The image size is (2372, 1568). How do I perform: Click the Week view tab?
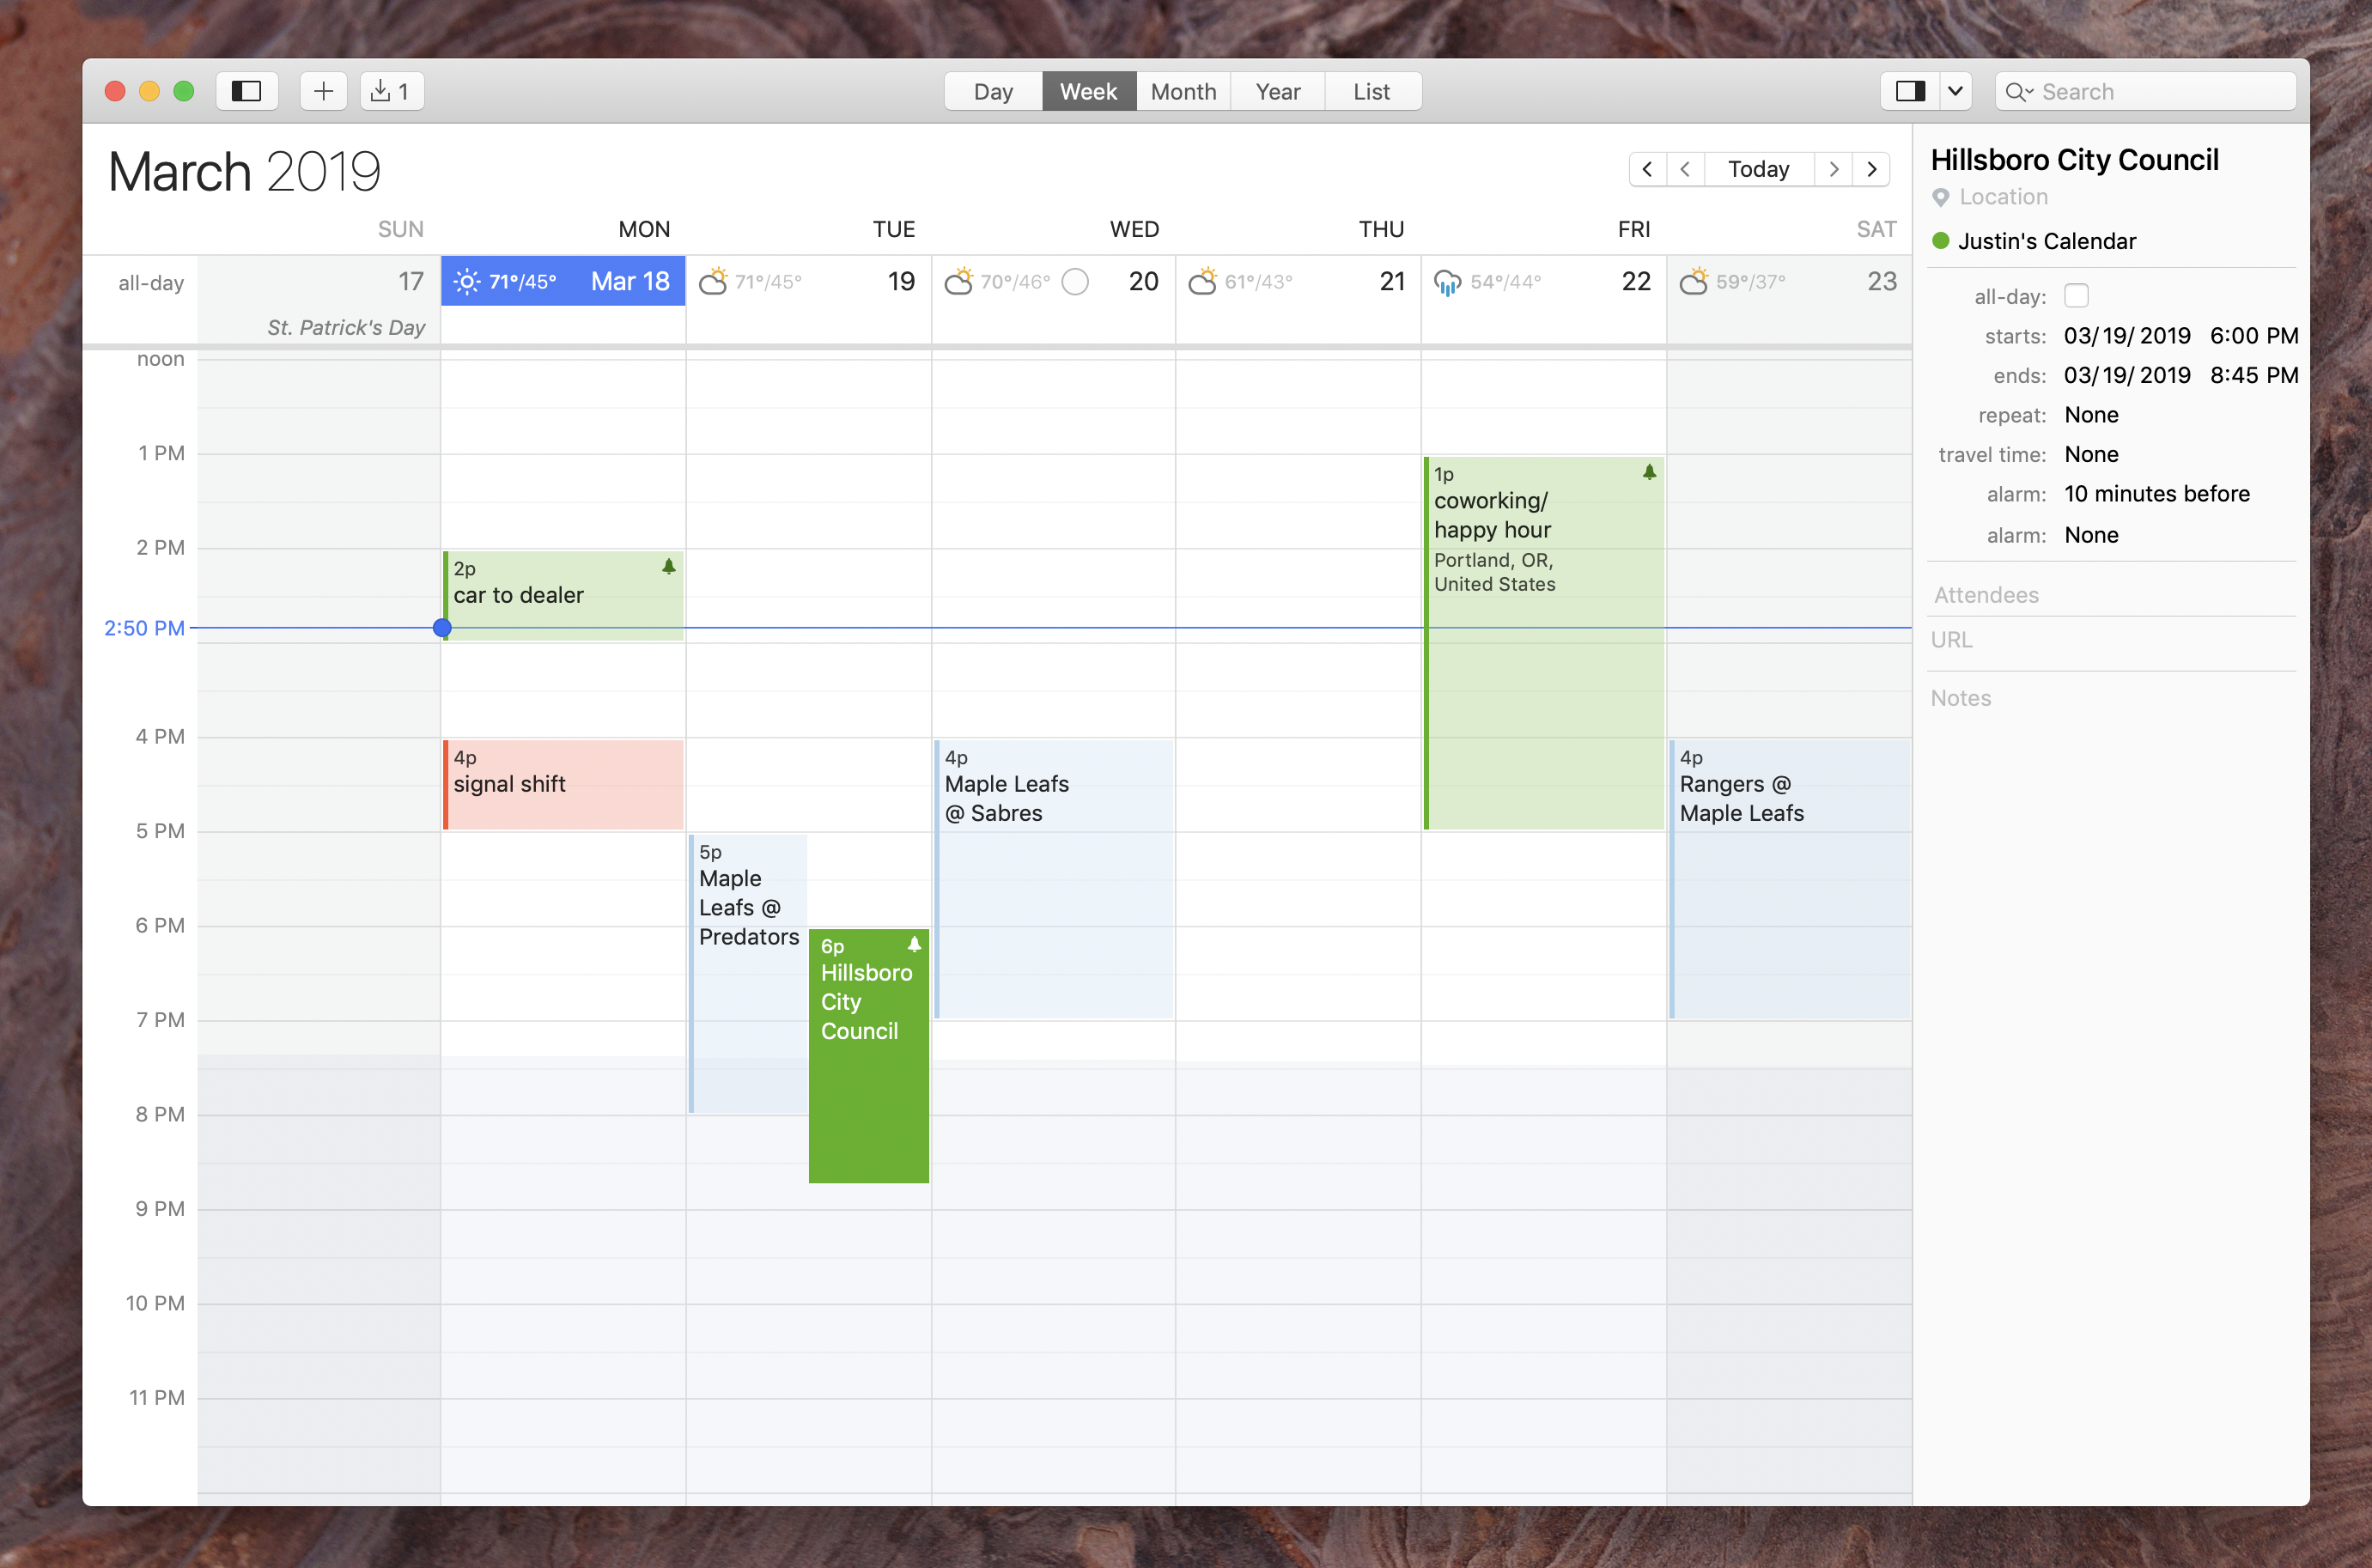pyautogui.click(x=1085, y=91)
